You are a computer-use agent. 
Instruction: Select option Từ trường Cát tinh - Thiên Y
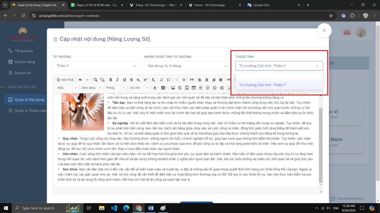point(279,85)
